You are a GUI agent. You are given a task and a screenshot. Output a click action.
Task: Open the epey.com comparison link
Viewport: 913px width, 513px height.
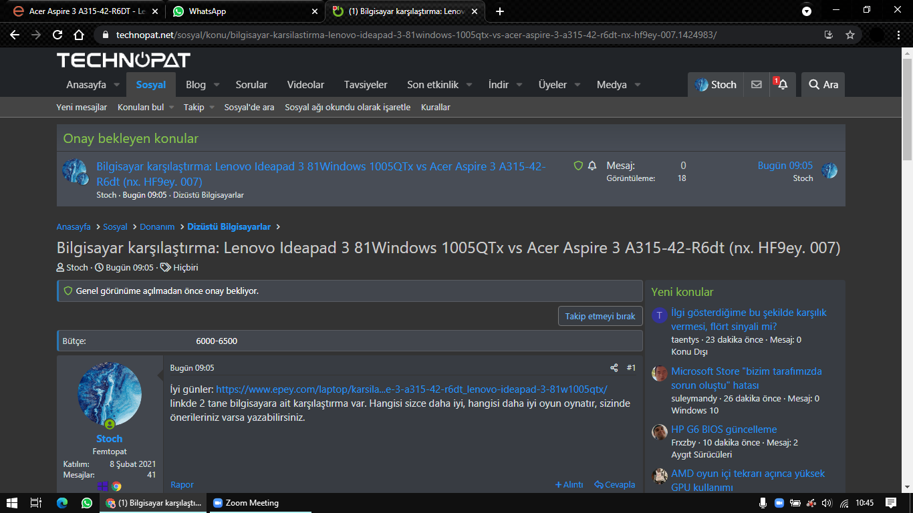pyautogui.click(x=412, y=389)
